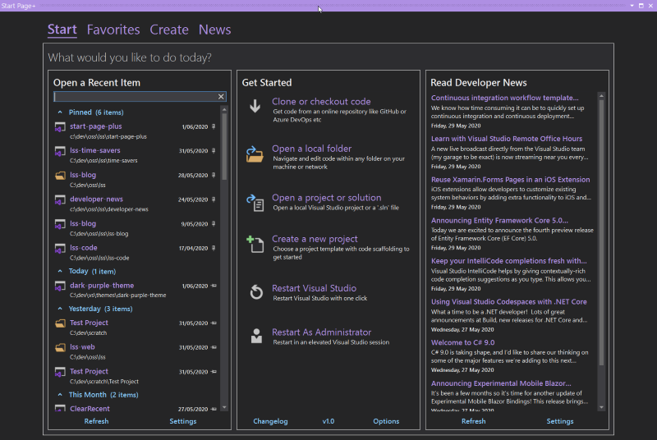Click the developer-news solution icon
Image resolution: width=657 pixels, height=440 pixels.
(x=60, y=199)
